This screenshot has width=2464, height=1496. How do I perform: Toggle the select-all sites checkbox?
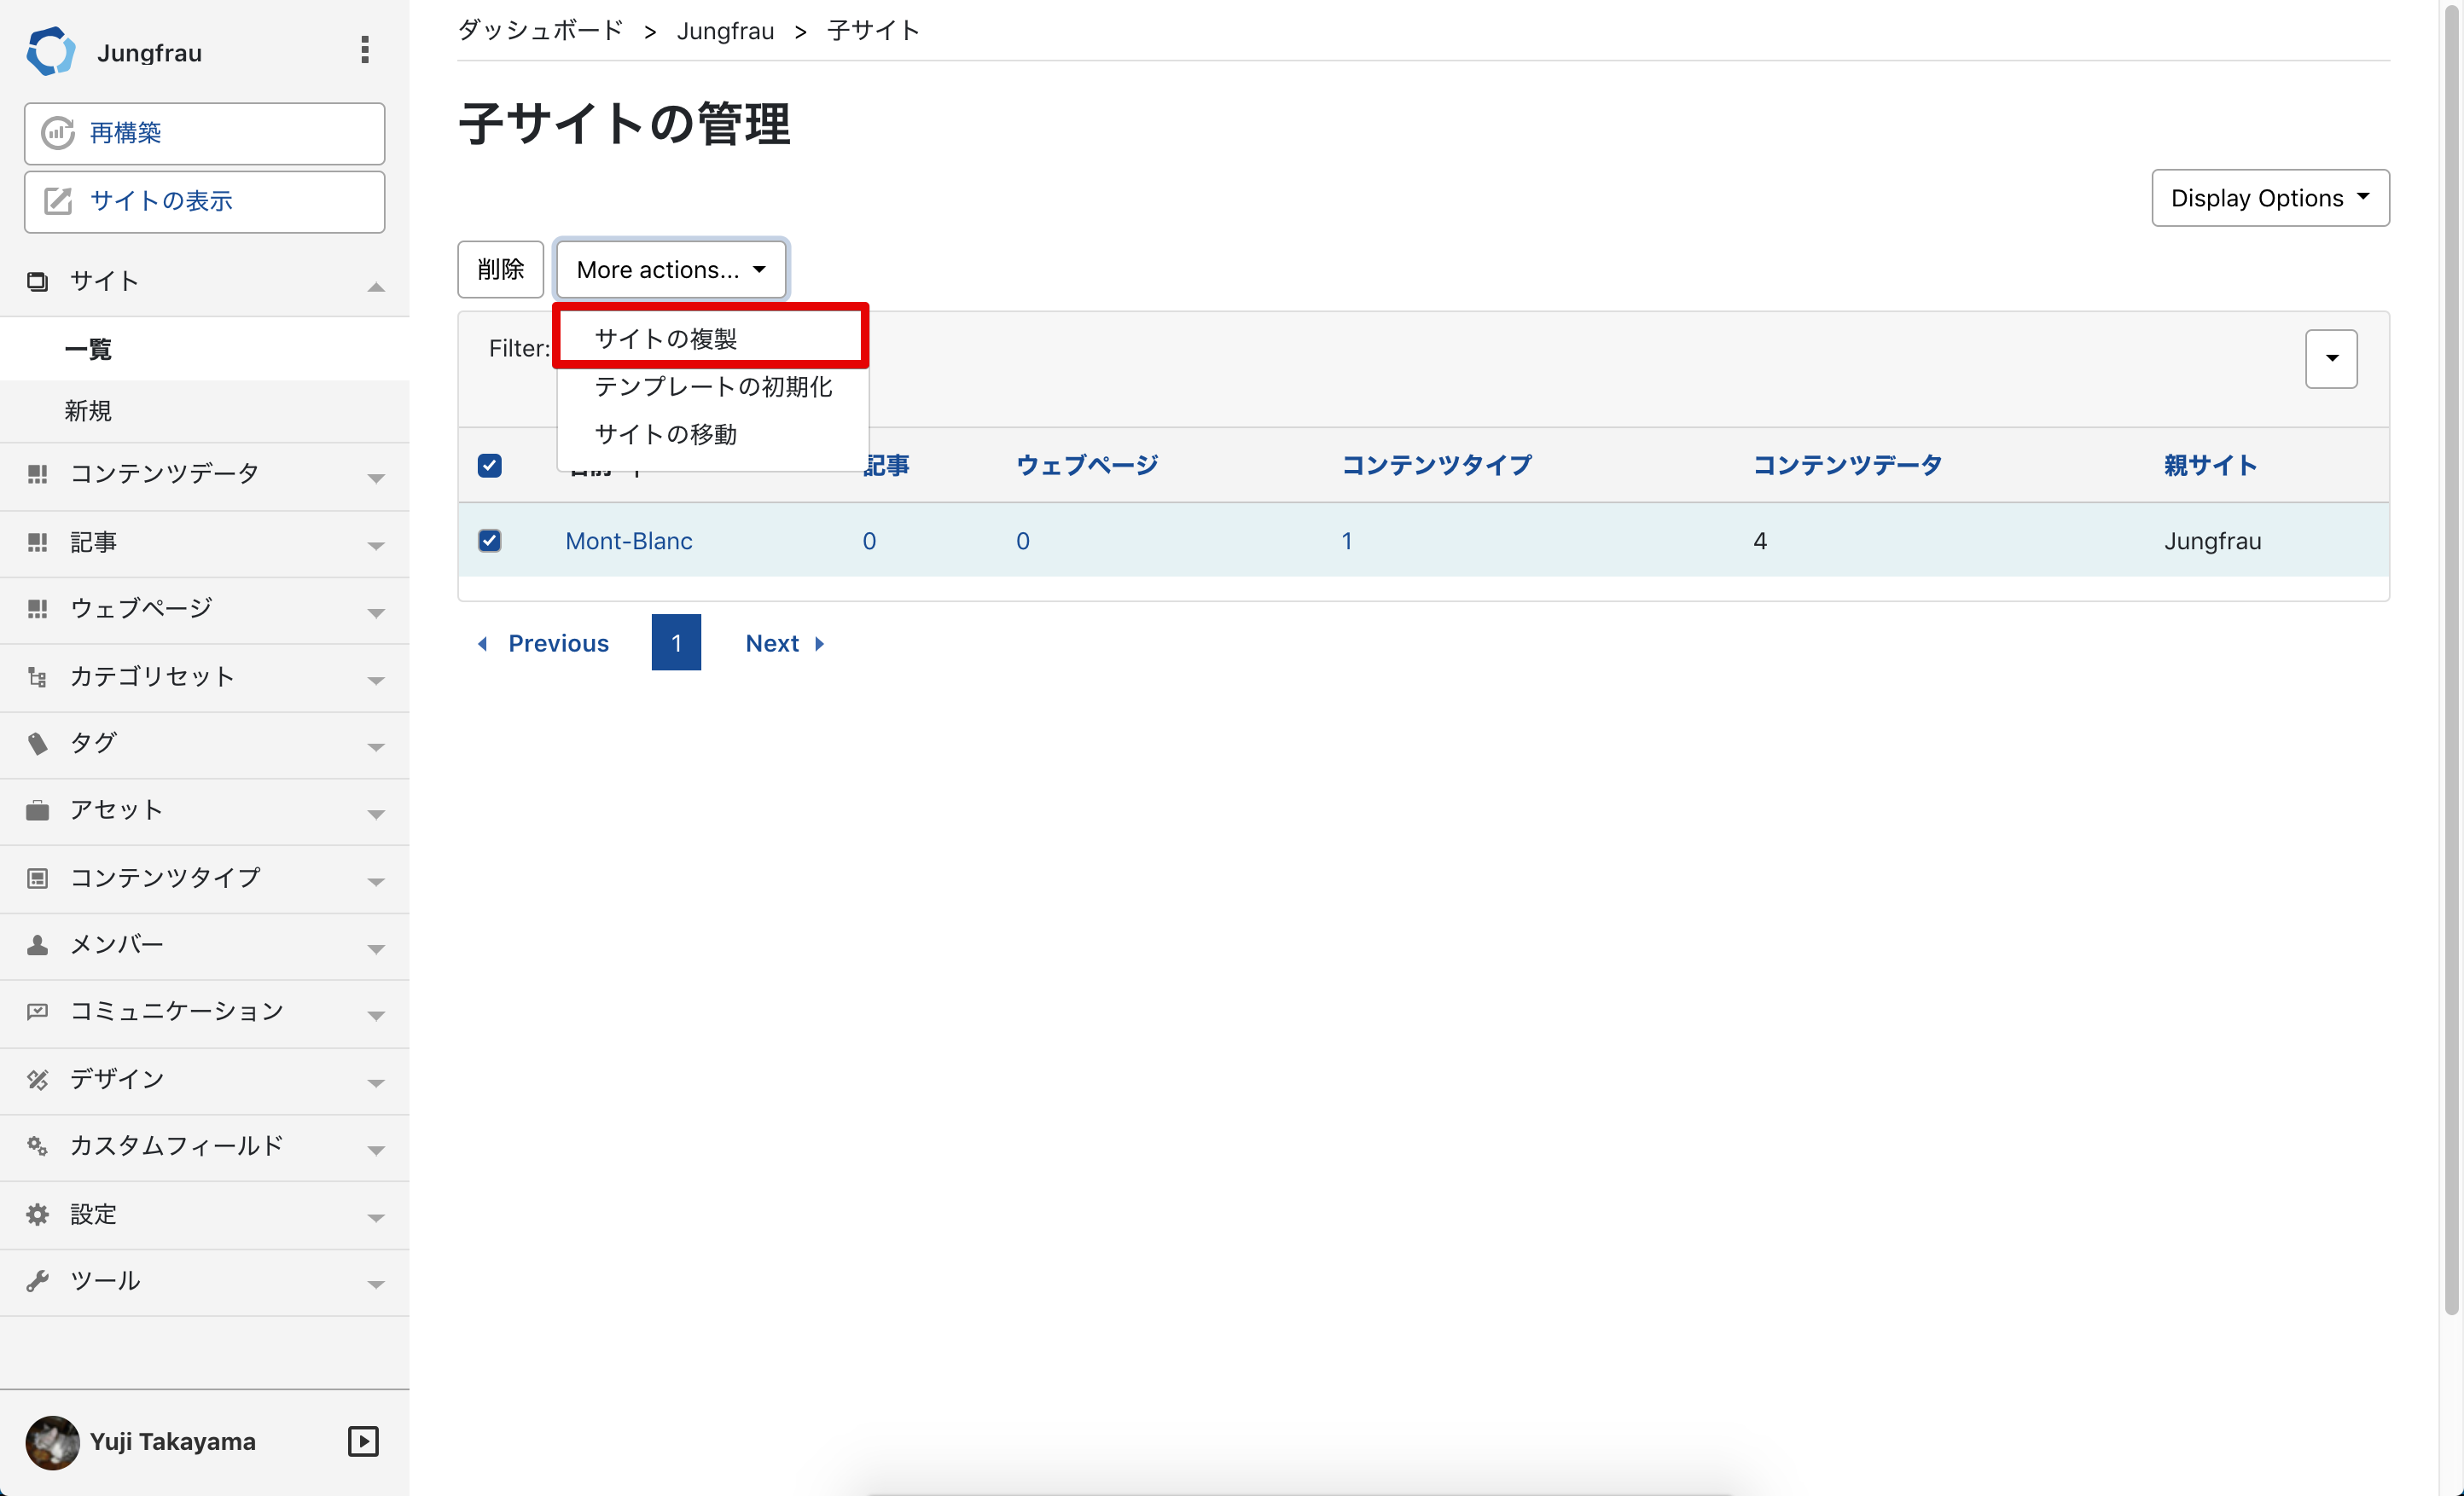click(491, 463)
